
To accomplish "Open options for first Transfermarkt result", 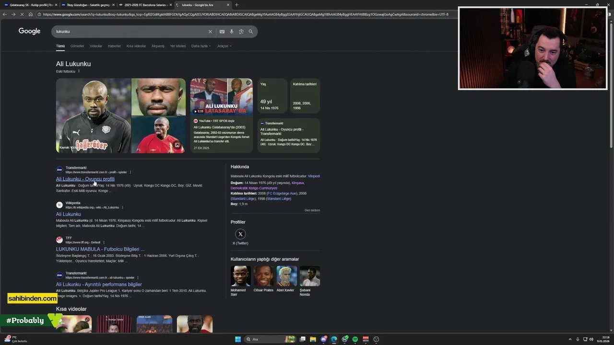I will click(130, 172).
